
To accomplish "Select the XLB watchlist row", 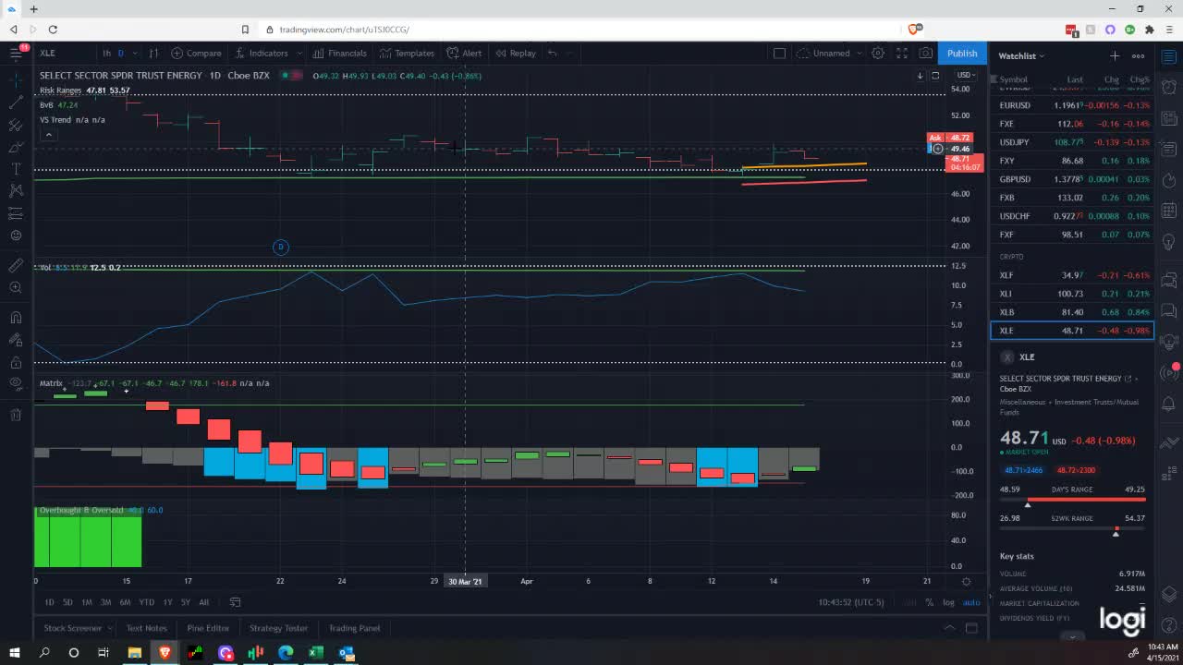I will 1072,312.
